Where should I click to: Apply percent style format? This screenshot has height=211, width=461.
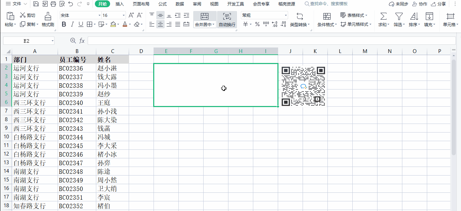257,24
